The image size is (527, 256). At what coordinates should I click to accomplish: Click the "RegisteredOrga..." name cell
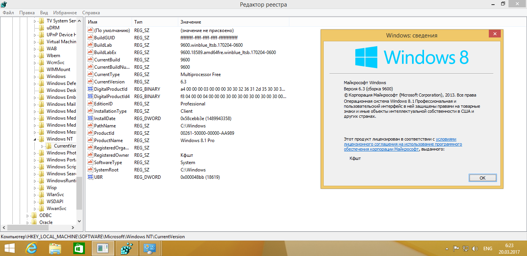(111, 148)
